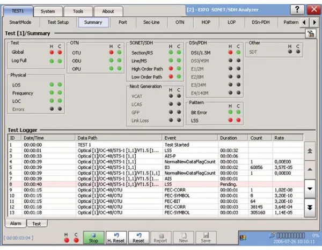Click the H. Reset history button
The width and height of the screenshot is (322, 250).
116,237
